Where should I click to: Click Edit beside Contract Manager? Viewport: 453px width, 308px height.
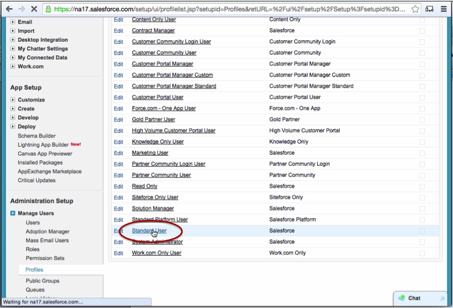118,31
